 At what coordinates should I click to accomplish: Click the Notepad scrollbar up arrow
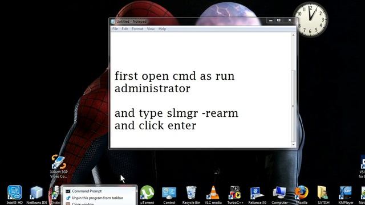(293, 35)
